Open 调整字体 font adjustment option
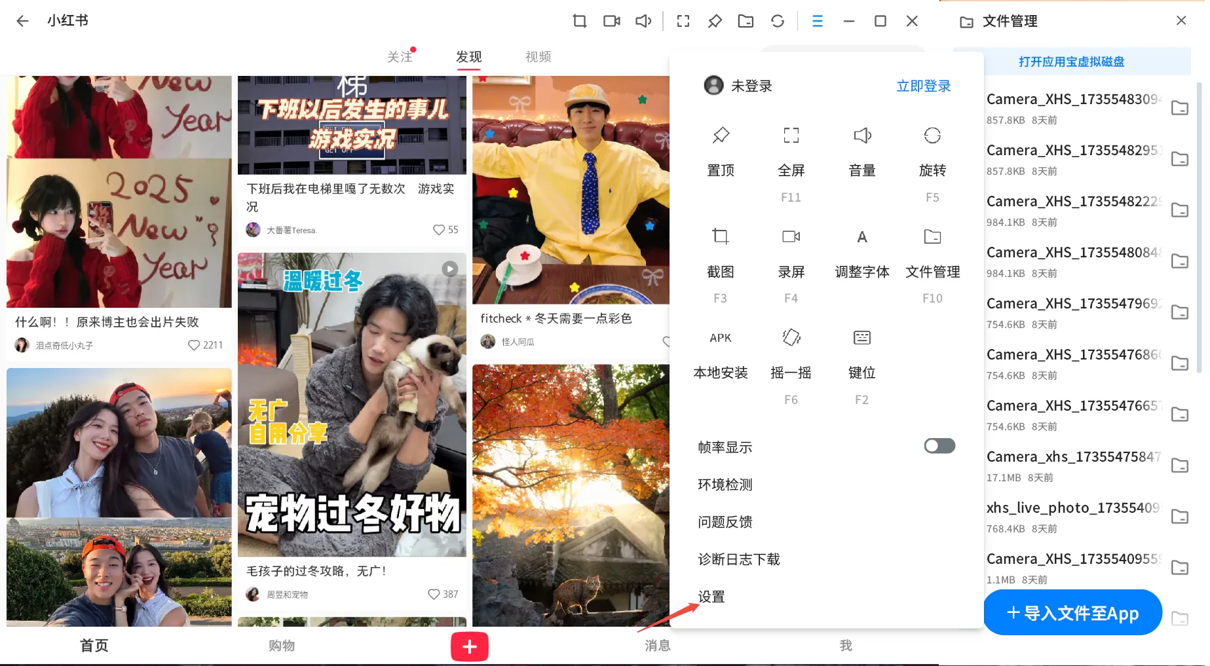 [x=862, y=236]
